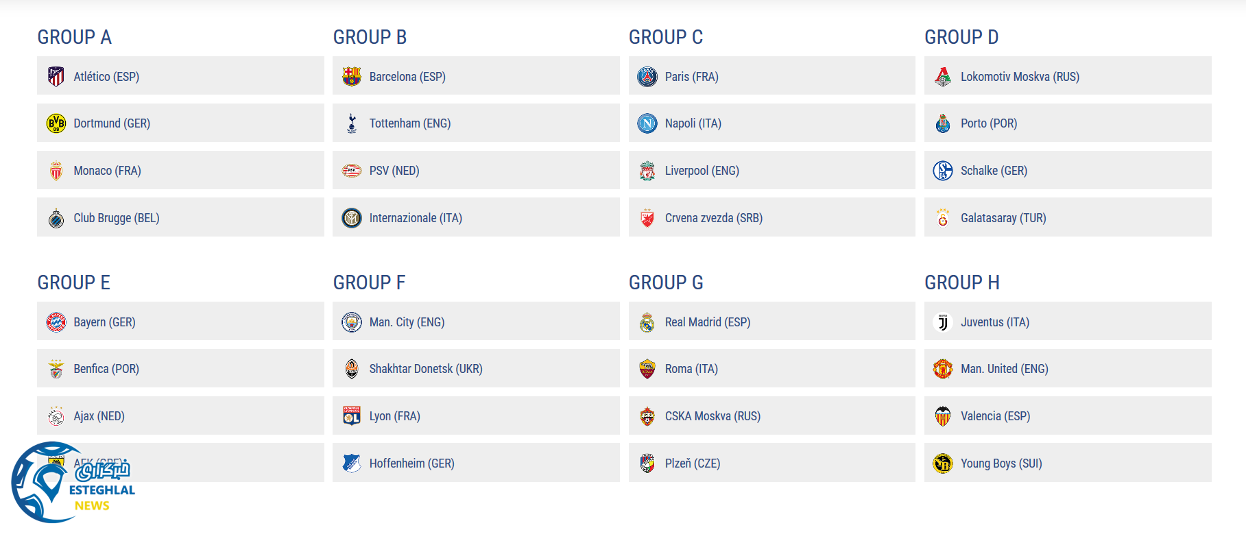This screenshot has width=1246, height=543.
Task: Open the Real Madrid (ESP) link
Action: 707,322
